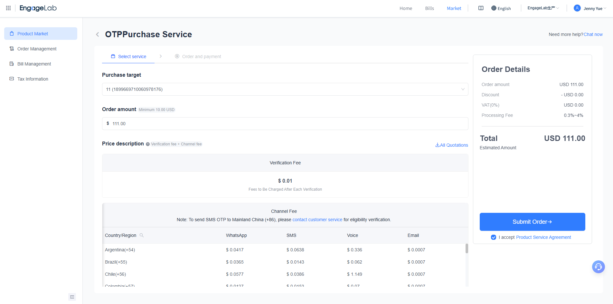613x304 pixels.
Task: Click Chile SMS price $ 0.0386
Action: (x=295, y=274)
